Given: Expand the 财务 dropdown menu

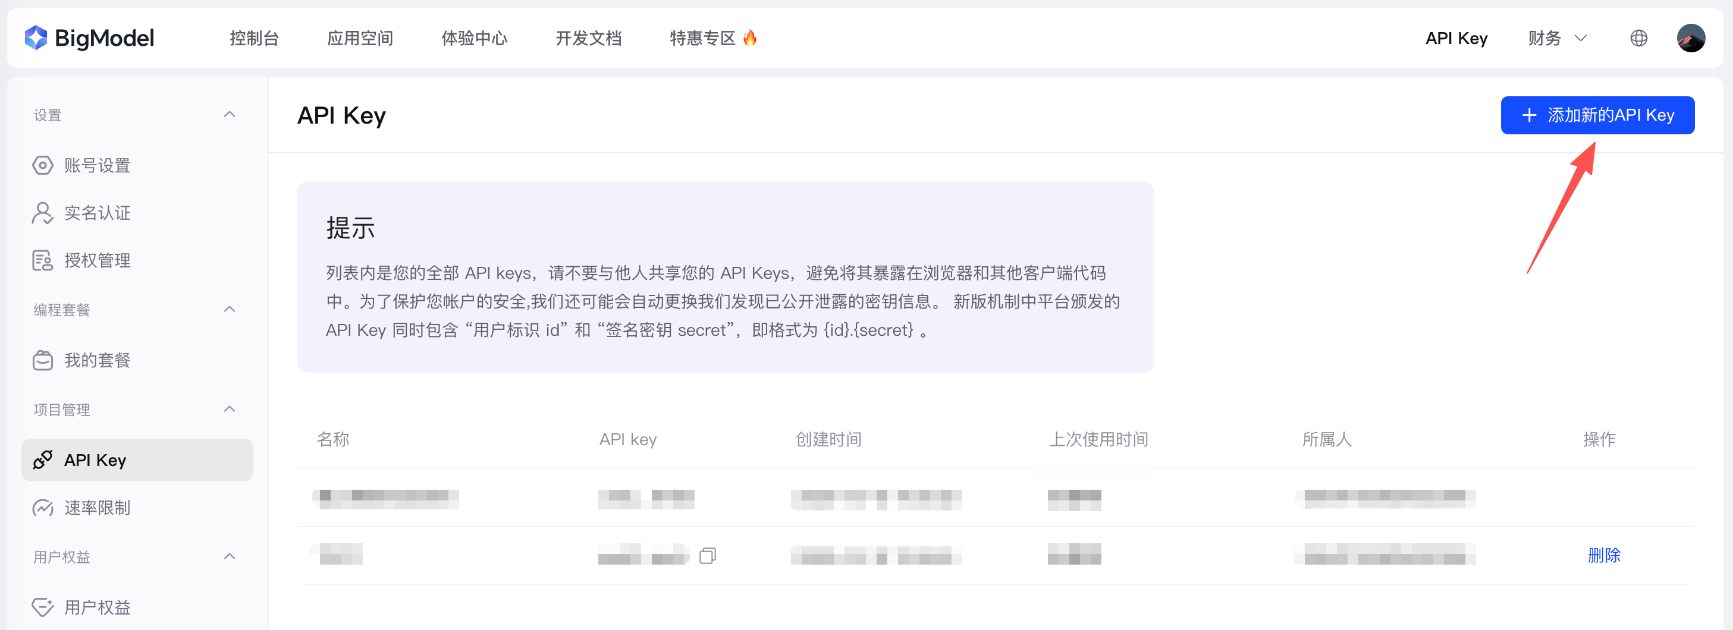Looking at the screenshot, I should tap(1557, 38).
